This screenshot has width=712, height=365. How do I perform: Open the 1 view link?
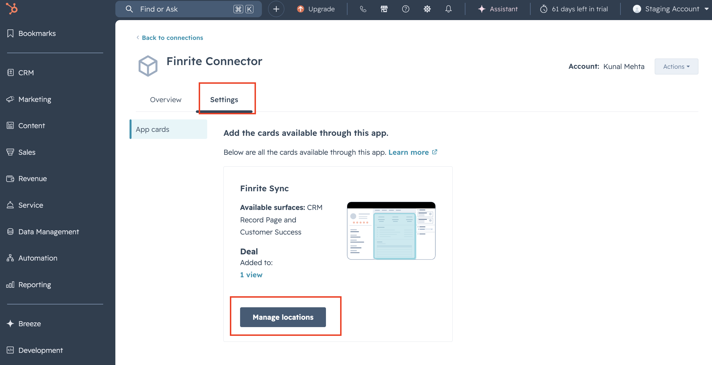coord(251,275)
